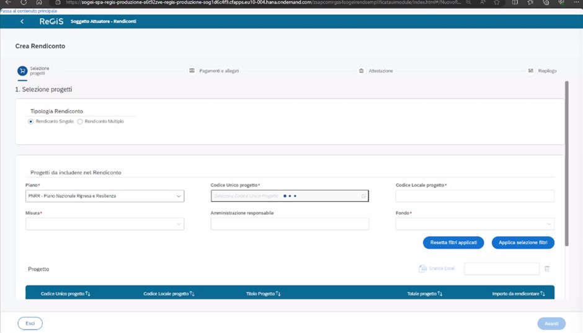This screenshot has height=333, width=583.
Task: Click the Selezione progetti cart step icon
Action: (22, 71)
